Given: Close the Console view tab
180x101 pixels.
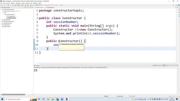Looking at the screenshot, I should coord(40,66).
